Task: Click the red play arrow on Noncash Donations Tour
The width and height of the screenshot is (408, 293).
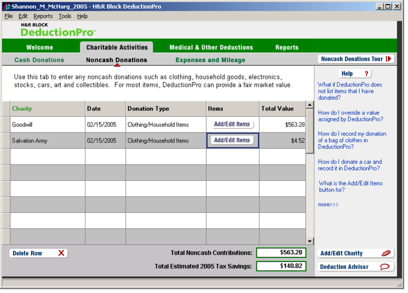Action: (388, 59)
